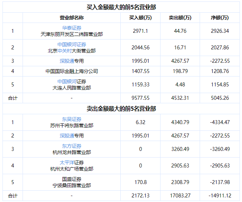
Task: Click the 卖出金额最大的前5名营业部 title
Action: click(121, 109)
